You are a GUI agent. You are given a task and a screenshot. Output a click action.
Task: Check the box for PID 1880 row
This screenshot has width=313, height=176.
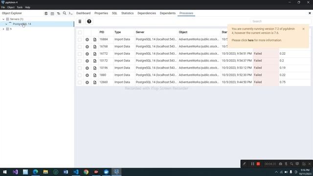tap(80, 75)
